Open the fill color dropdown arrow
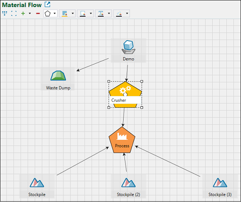Viewport: 241px width, 202px height. tap(73, 14)
